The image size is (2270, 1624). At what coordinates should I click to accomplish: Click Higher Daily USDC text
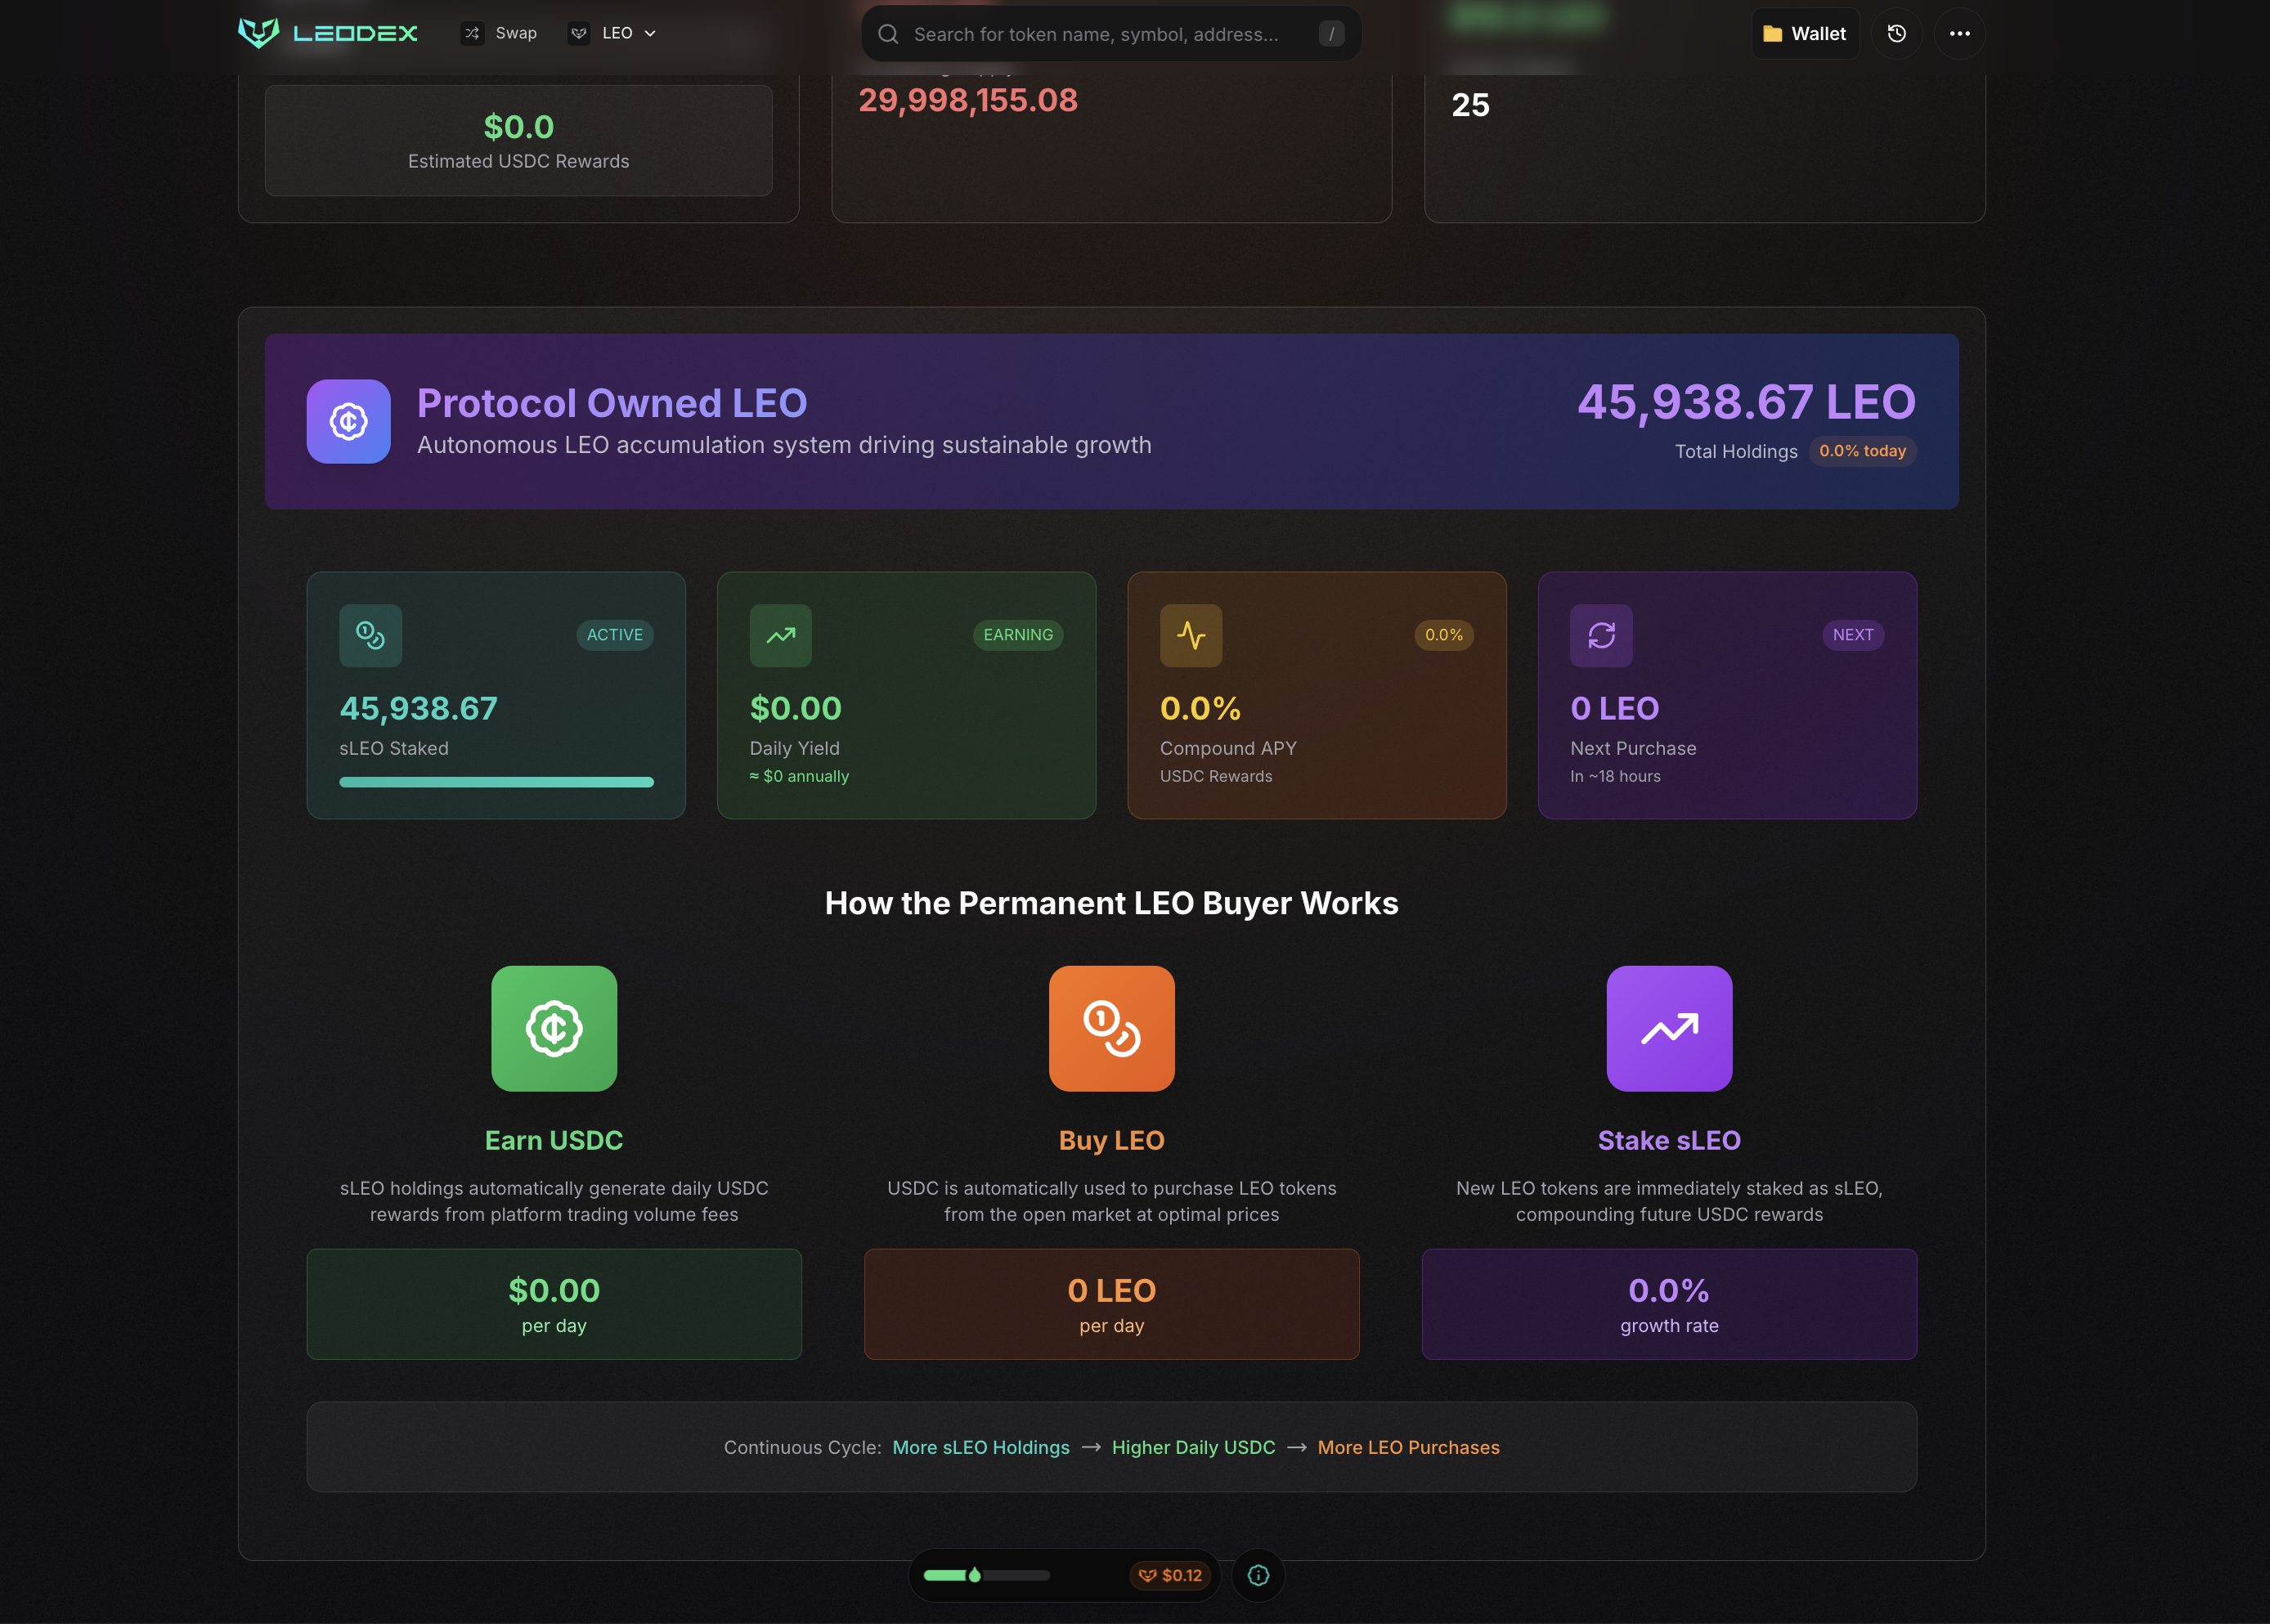coord(1193,1447)
